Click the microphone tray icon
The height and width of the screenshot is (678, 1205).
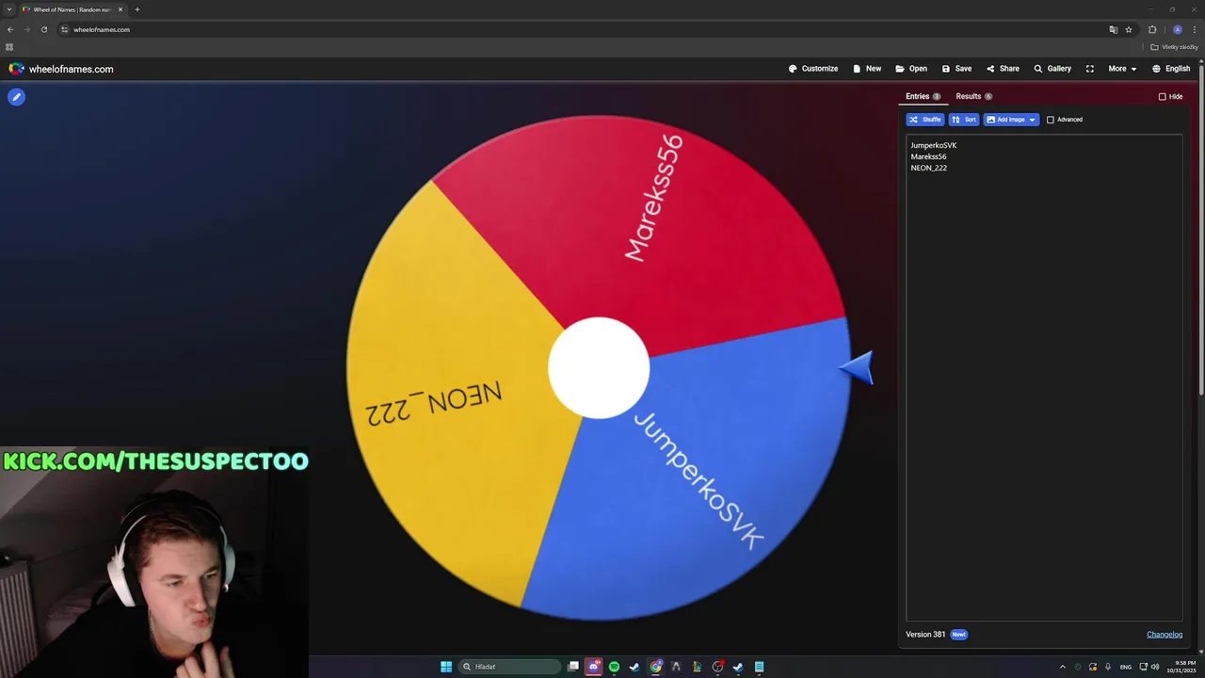click(x=1108, y=667)
